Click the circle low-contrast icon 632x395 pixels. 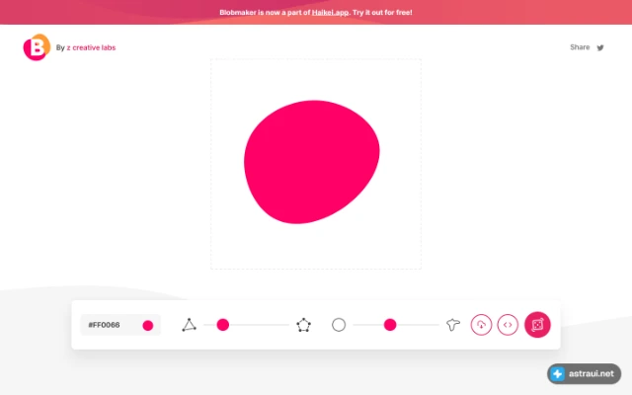pos(339,325)
